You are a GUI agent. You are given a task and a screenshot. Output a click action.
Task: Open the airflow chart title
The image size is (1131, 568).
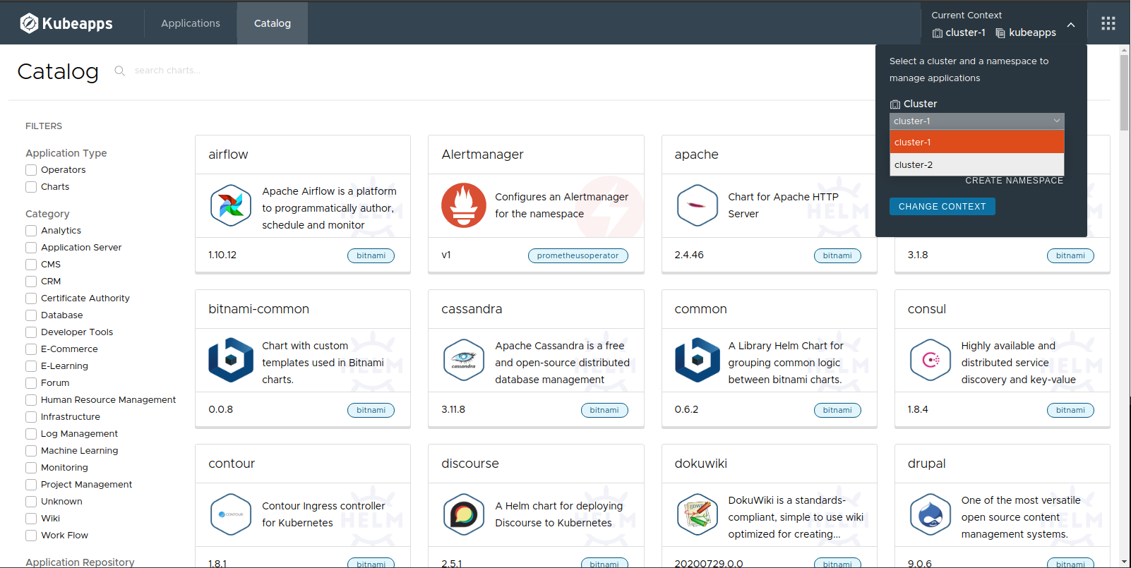click(228, 155)
